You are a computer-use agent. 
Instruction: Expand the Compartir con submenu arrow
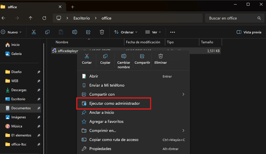tap(183, 94)
